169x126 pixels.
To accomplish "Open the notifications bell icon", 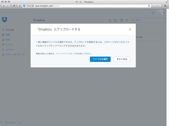I will pyautogui.click(x=153, y=13).
